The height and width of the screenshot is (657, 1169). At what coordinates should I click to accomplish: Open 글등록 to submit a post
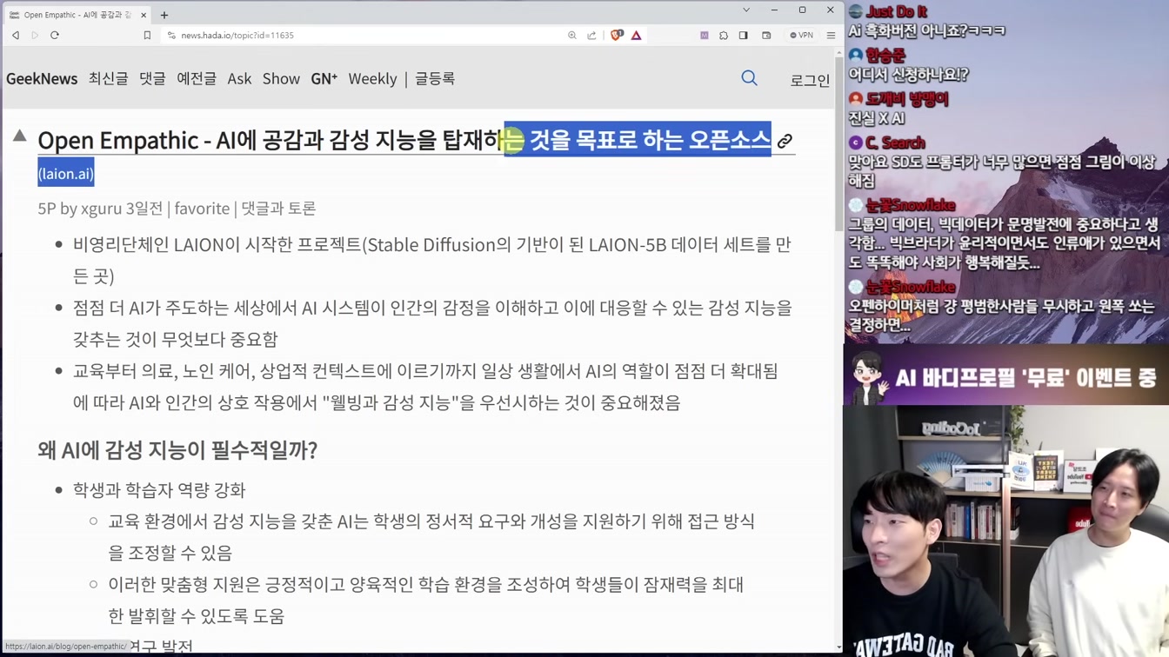pyautogui.click(x=435, y=78)
